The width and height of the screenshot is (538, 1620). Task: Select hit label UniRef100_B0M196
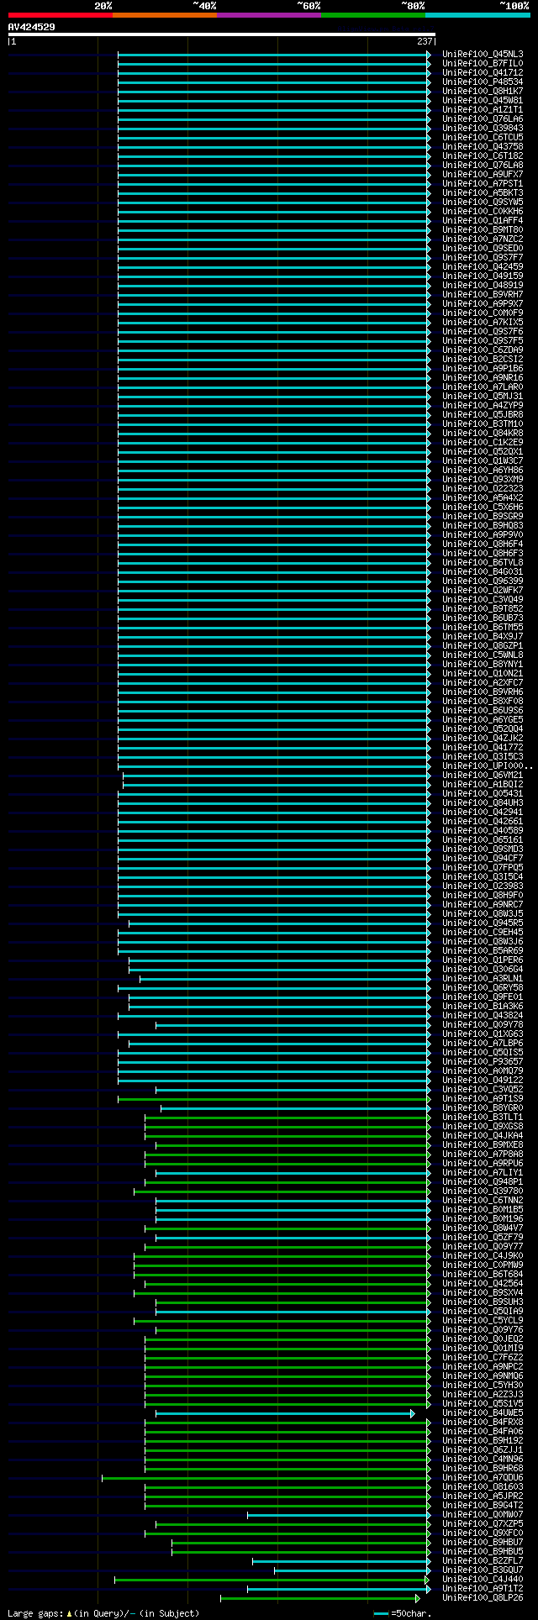tap(483, 1219)
